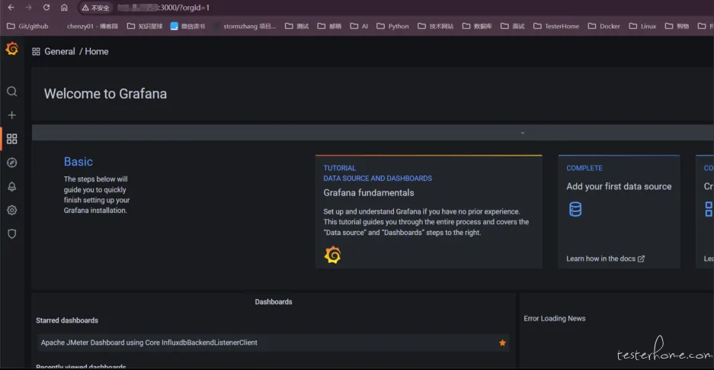Reload the page with refresh icon

(x=46, y=8)
